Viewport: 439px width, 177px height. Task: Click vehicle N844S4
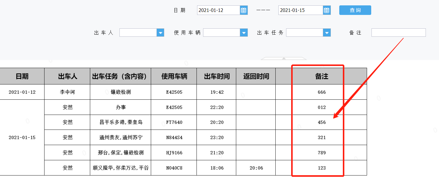pos(174,138)
